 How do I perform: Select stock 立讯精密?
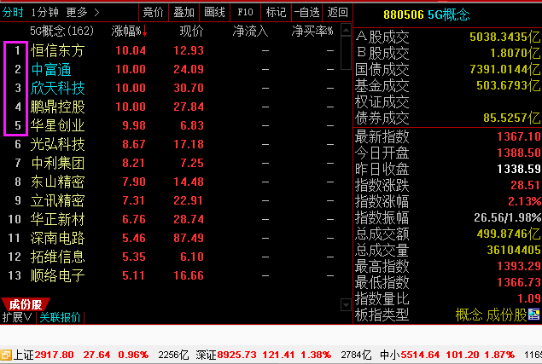pos(57,200)
